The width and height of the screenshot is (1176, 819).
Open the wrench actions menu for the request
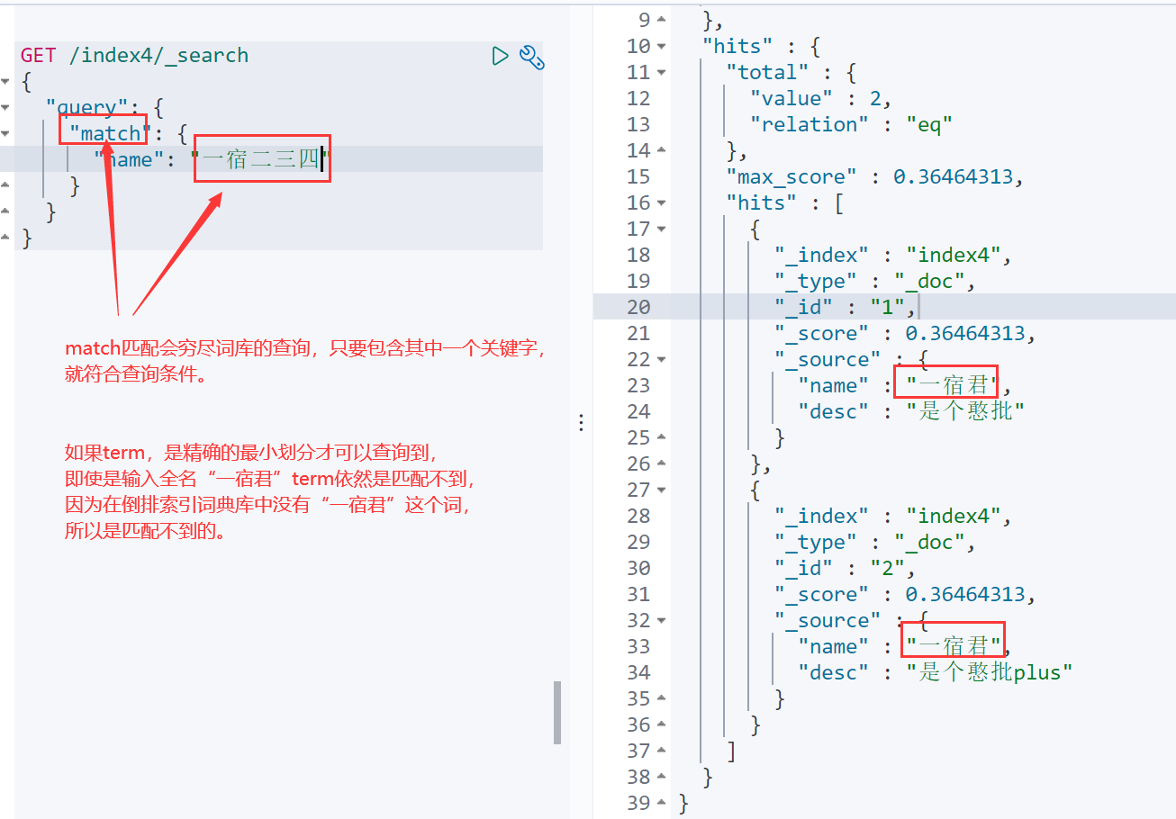click(x=532, y=57)
